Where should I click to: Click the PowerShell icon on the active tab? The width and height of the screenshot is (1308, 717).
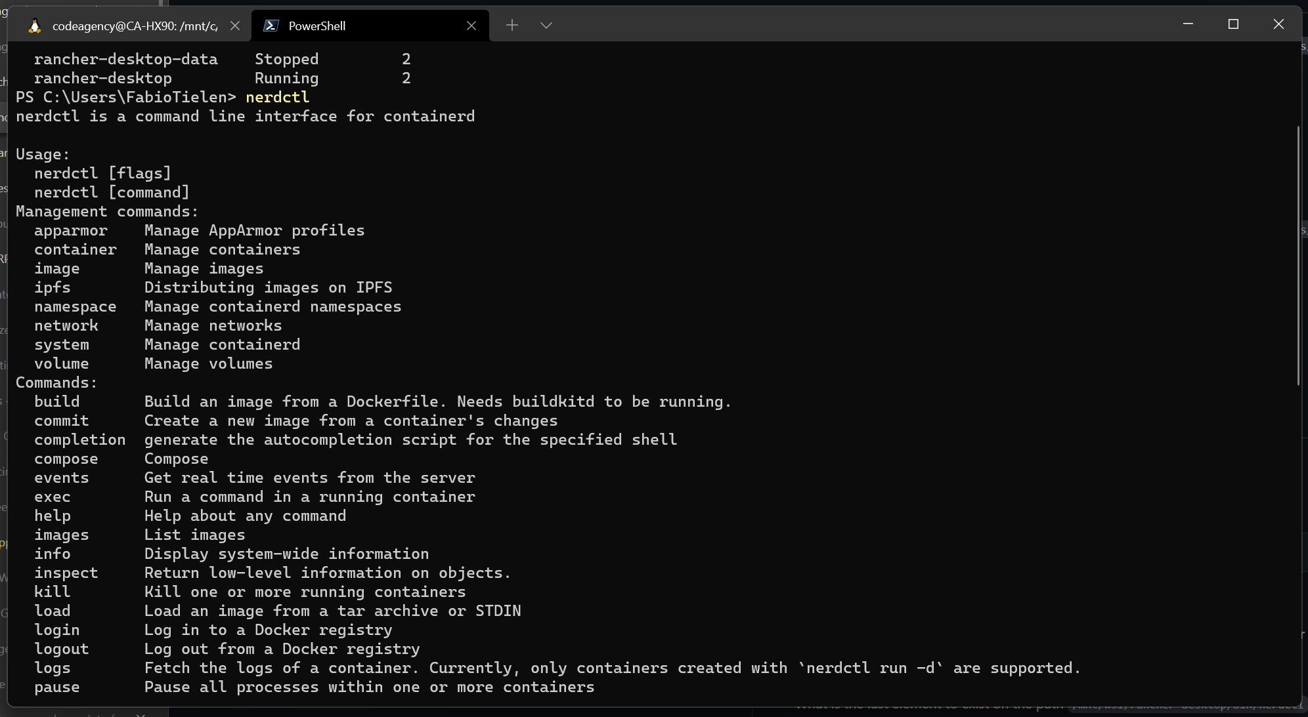[271, 25]
